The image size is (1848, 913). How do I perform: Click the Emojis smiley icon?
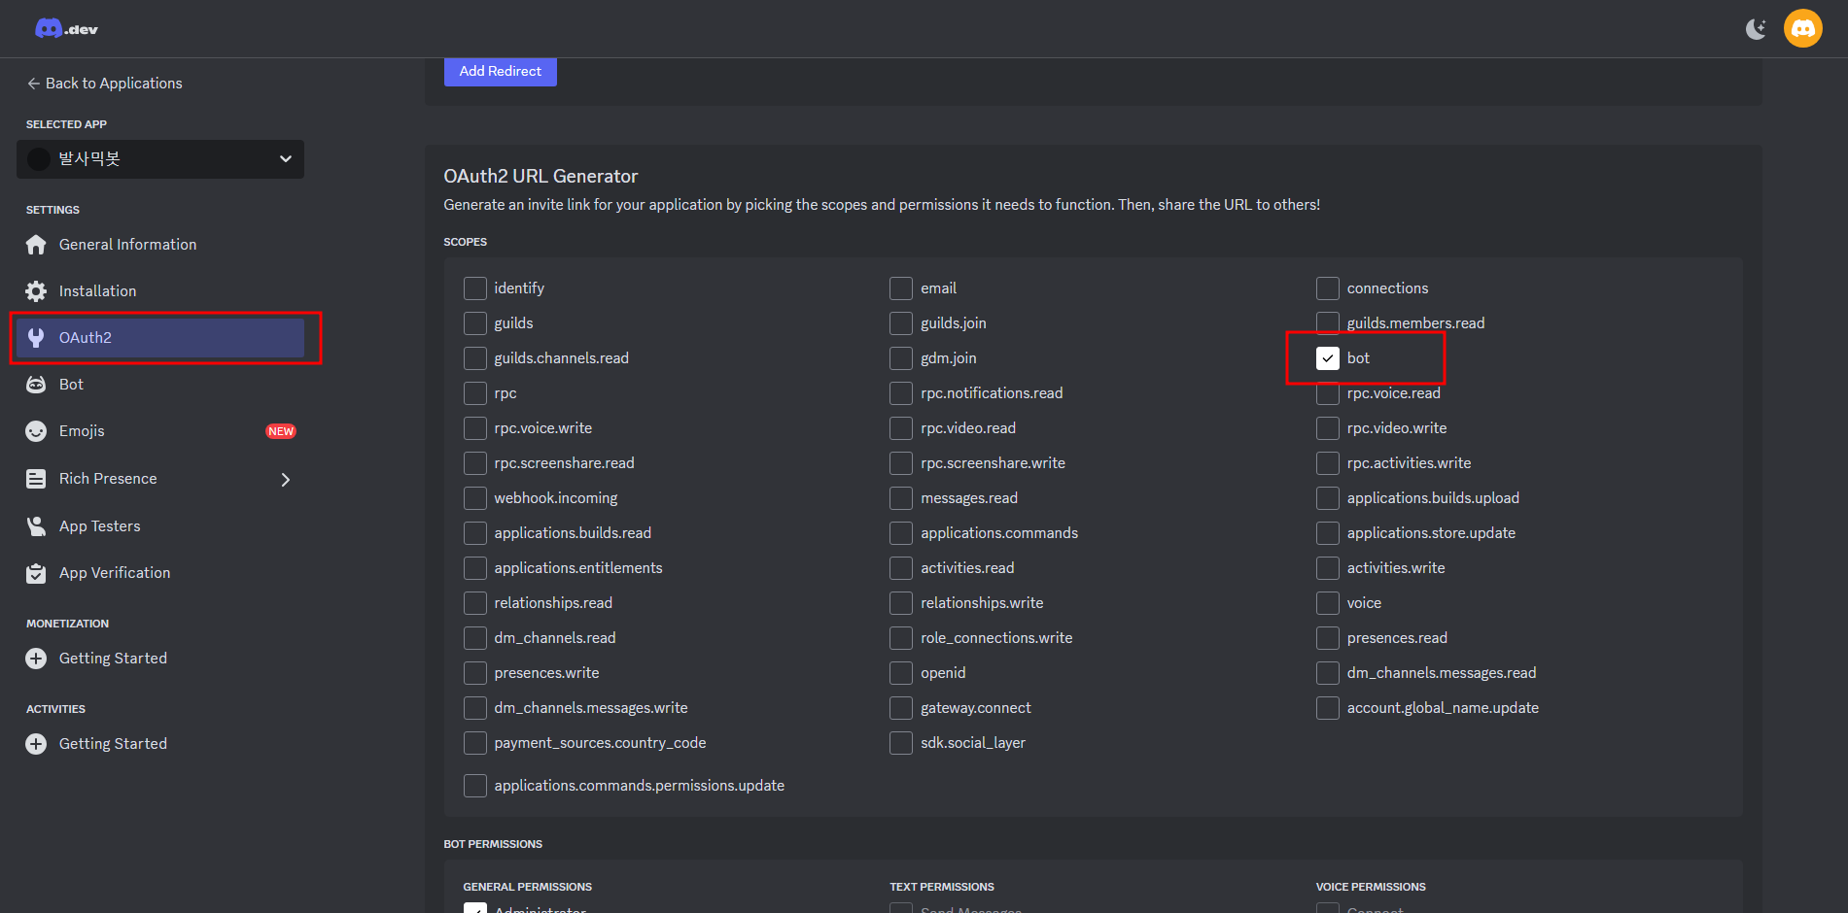(x=36, y=431)
